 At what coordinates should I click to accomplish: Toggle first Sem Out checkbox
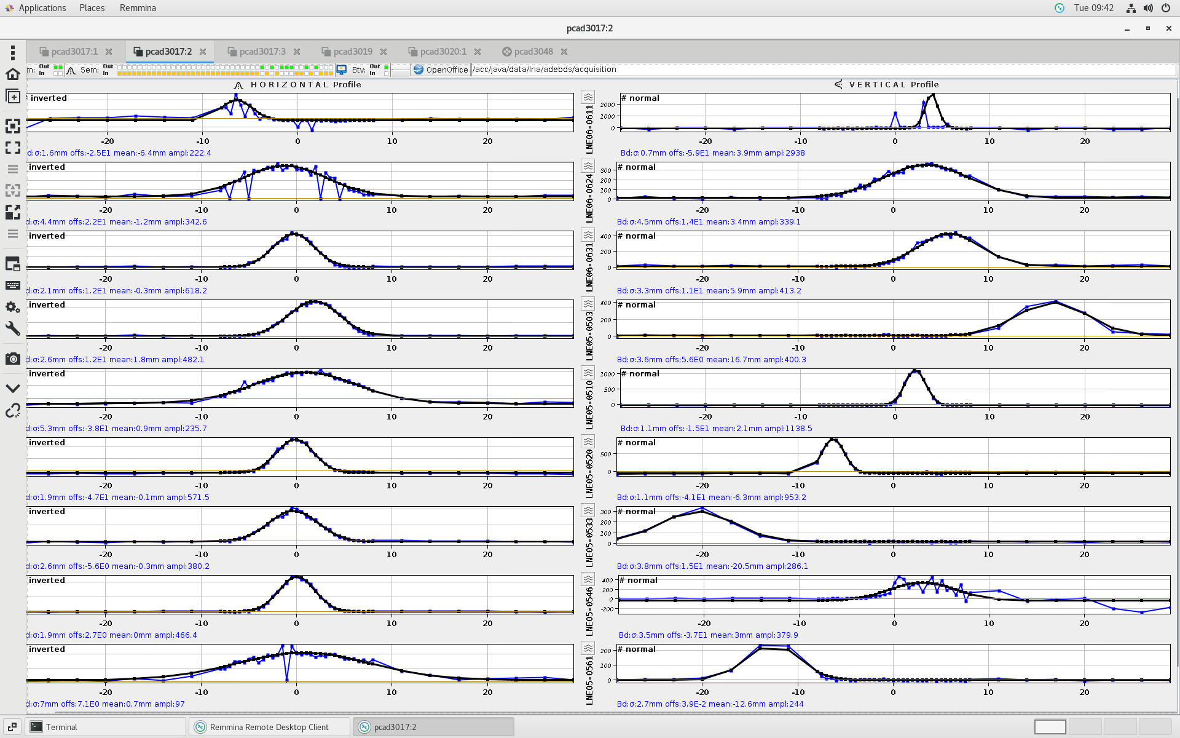[120, 66]
